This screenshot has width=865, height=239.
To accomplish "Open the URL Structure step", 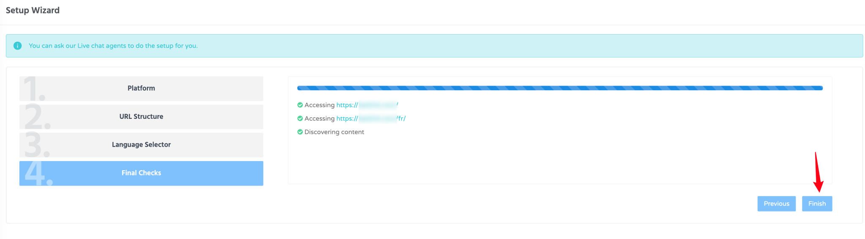I will [x=141, y=116].
